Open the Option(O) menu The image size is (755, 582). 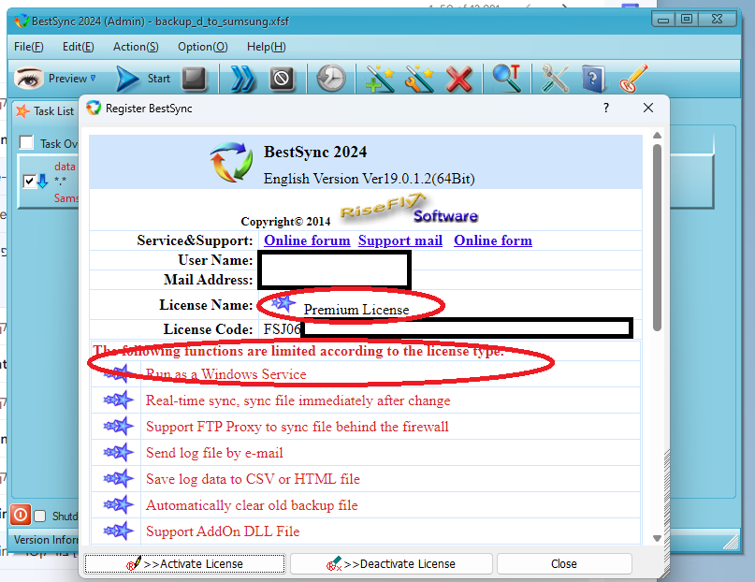pos(202,47)
